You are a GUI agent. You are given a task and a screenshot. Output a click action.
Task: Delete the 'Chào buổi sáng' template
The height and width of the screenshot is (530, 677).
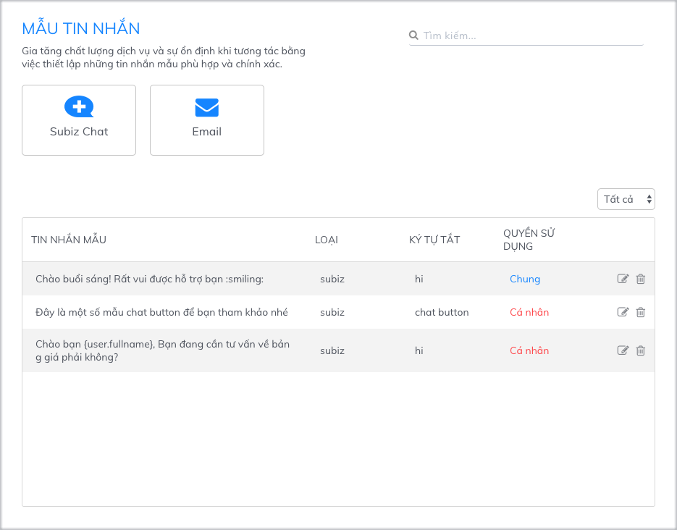tap(640, 279)
